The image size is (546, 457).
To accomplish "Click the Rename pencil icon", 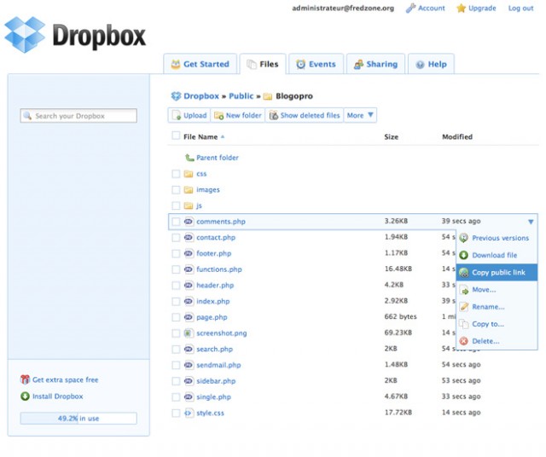I will click(464, 307).
